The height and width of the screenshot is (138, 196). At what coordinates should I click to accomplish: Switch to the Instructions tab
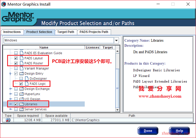(x=12, y=32)
